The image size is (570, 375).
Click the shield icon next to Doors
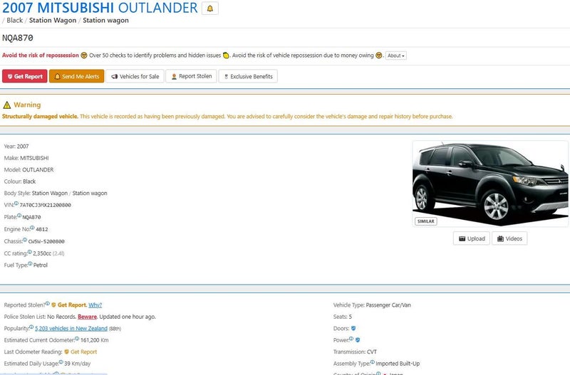[x=355, y=329]
